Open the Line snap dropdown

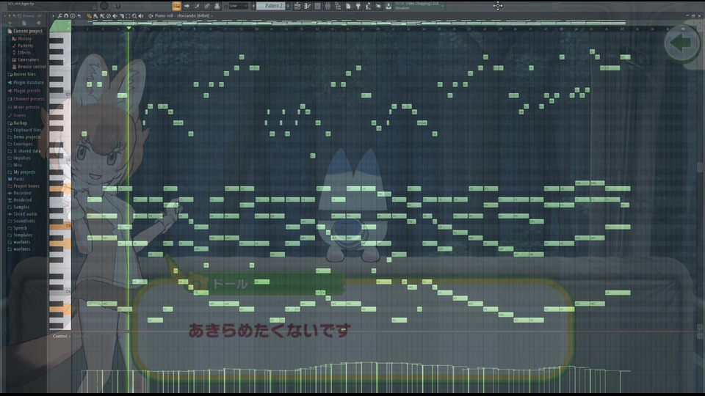pos(238,6)
